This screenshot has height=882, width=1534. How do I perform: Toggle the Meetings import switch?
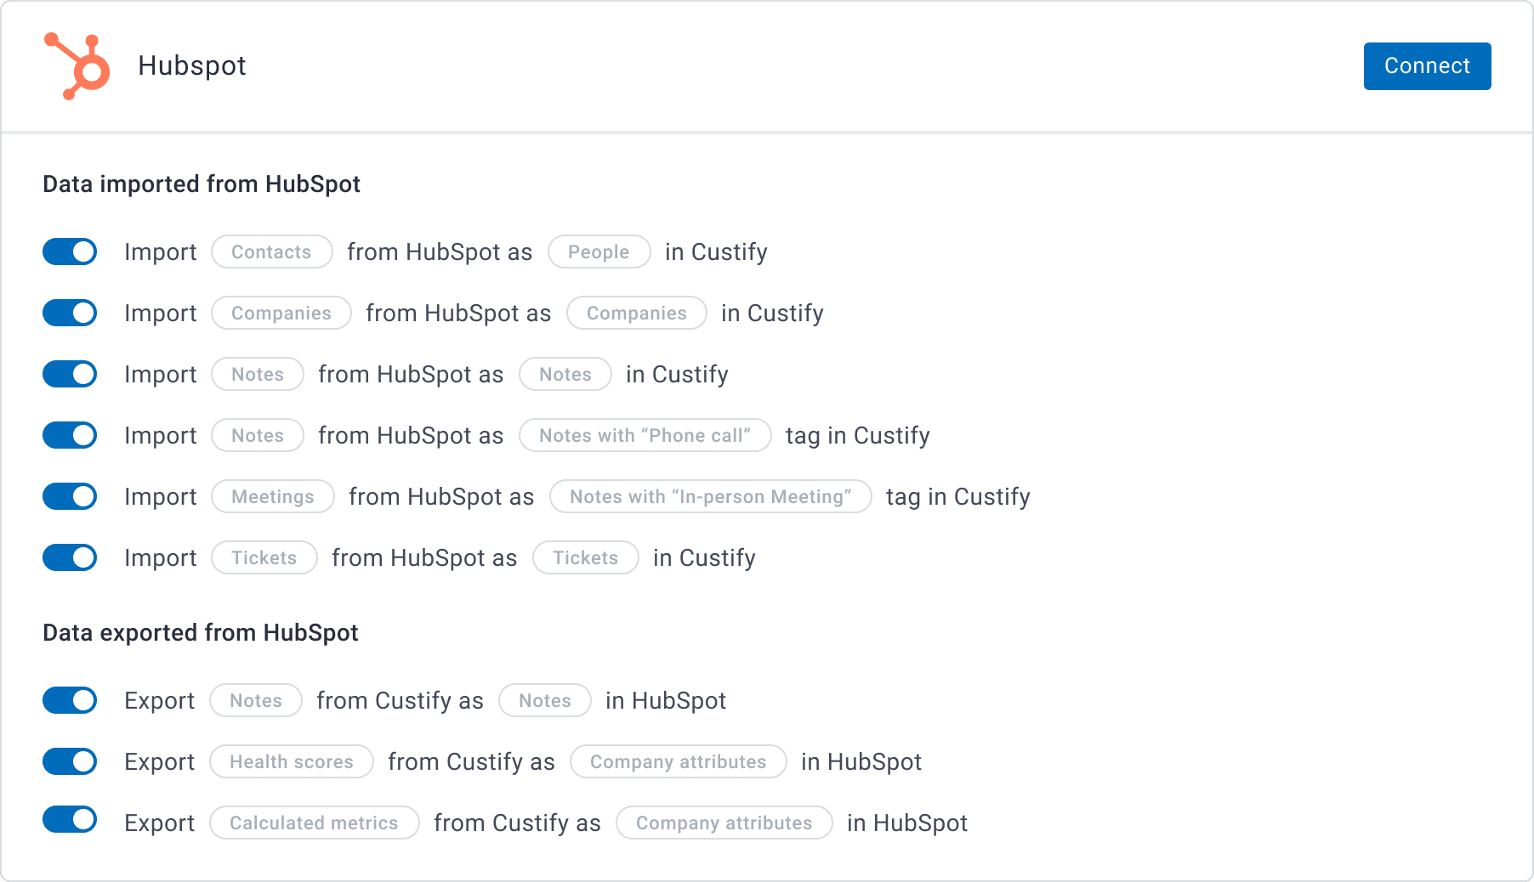(70, 496)
